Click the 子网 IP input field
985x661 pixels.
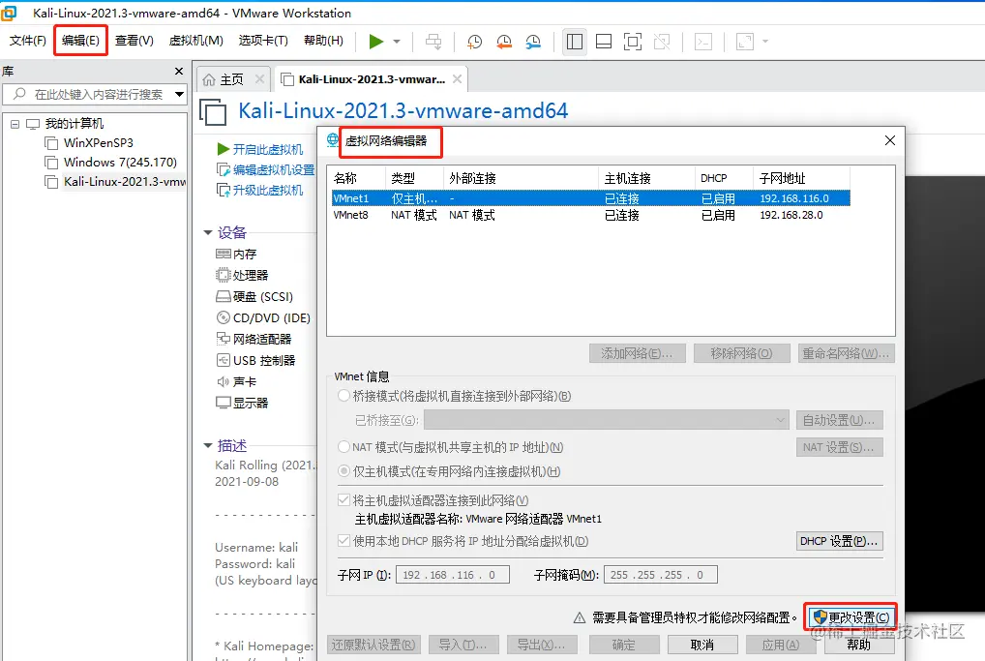452,575
